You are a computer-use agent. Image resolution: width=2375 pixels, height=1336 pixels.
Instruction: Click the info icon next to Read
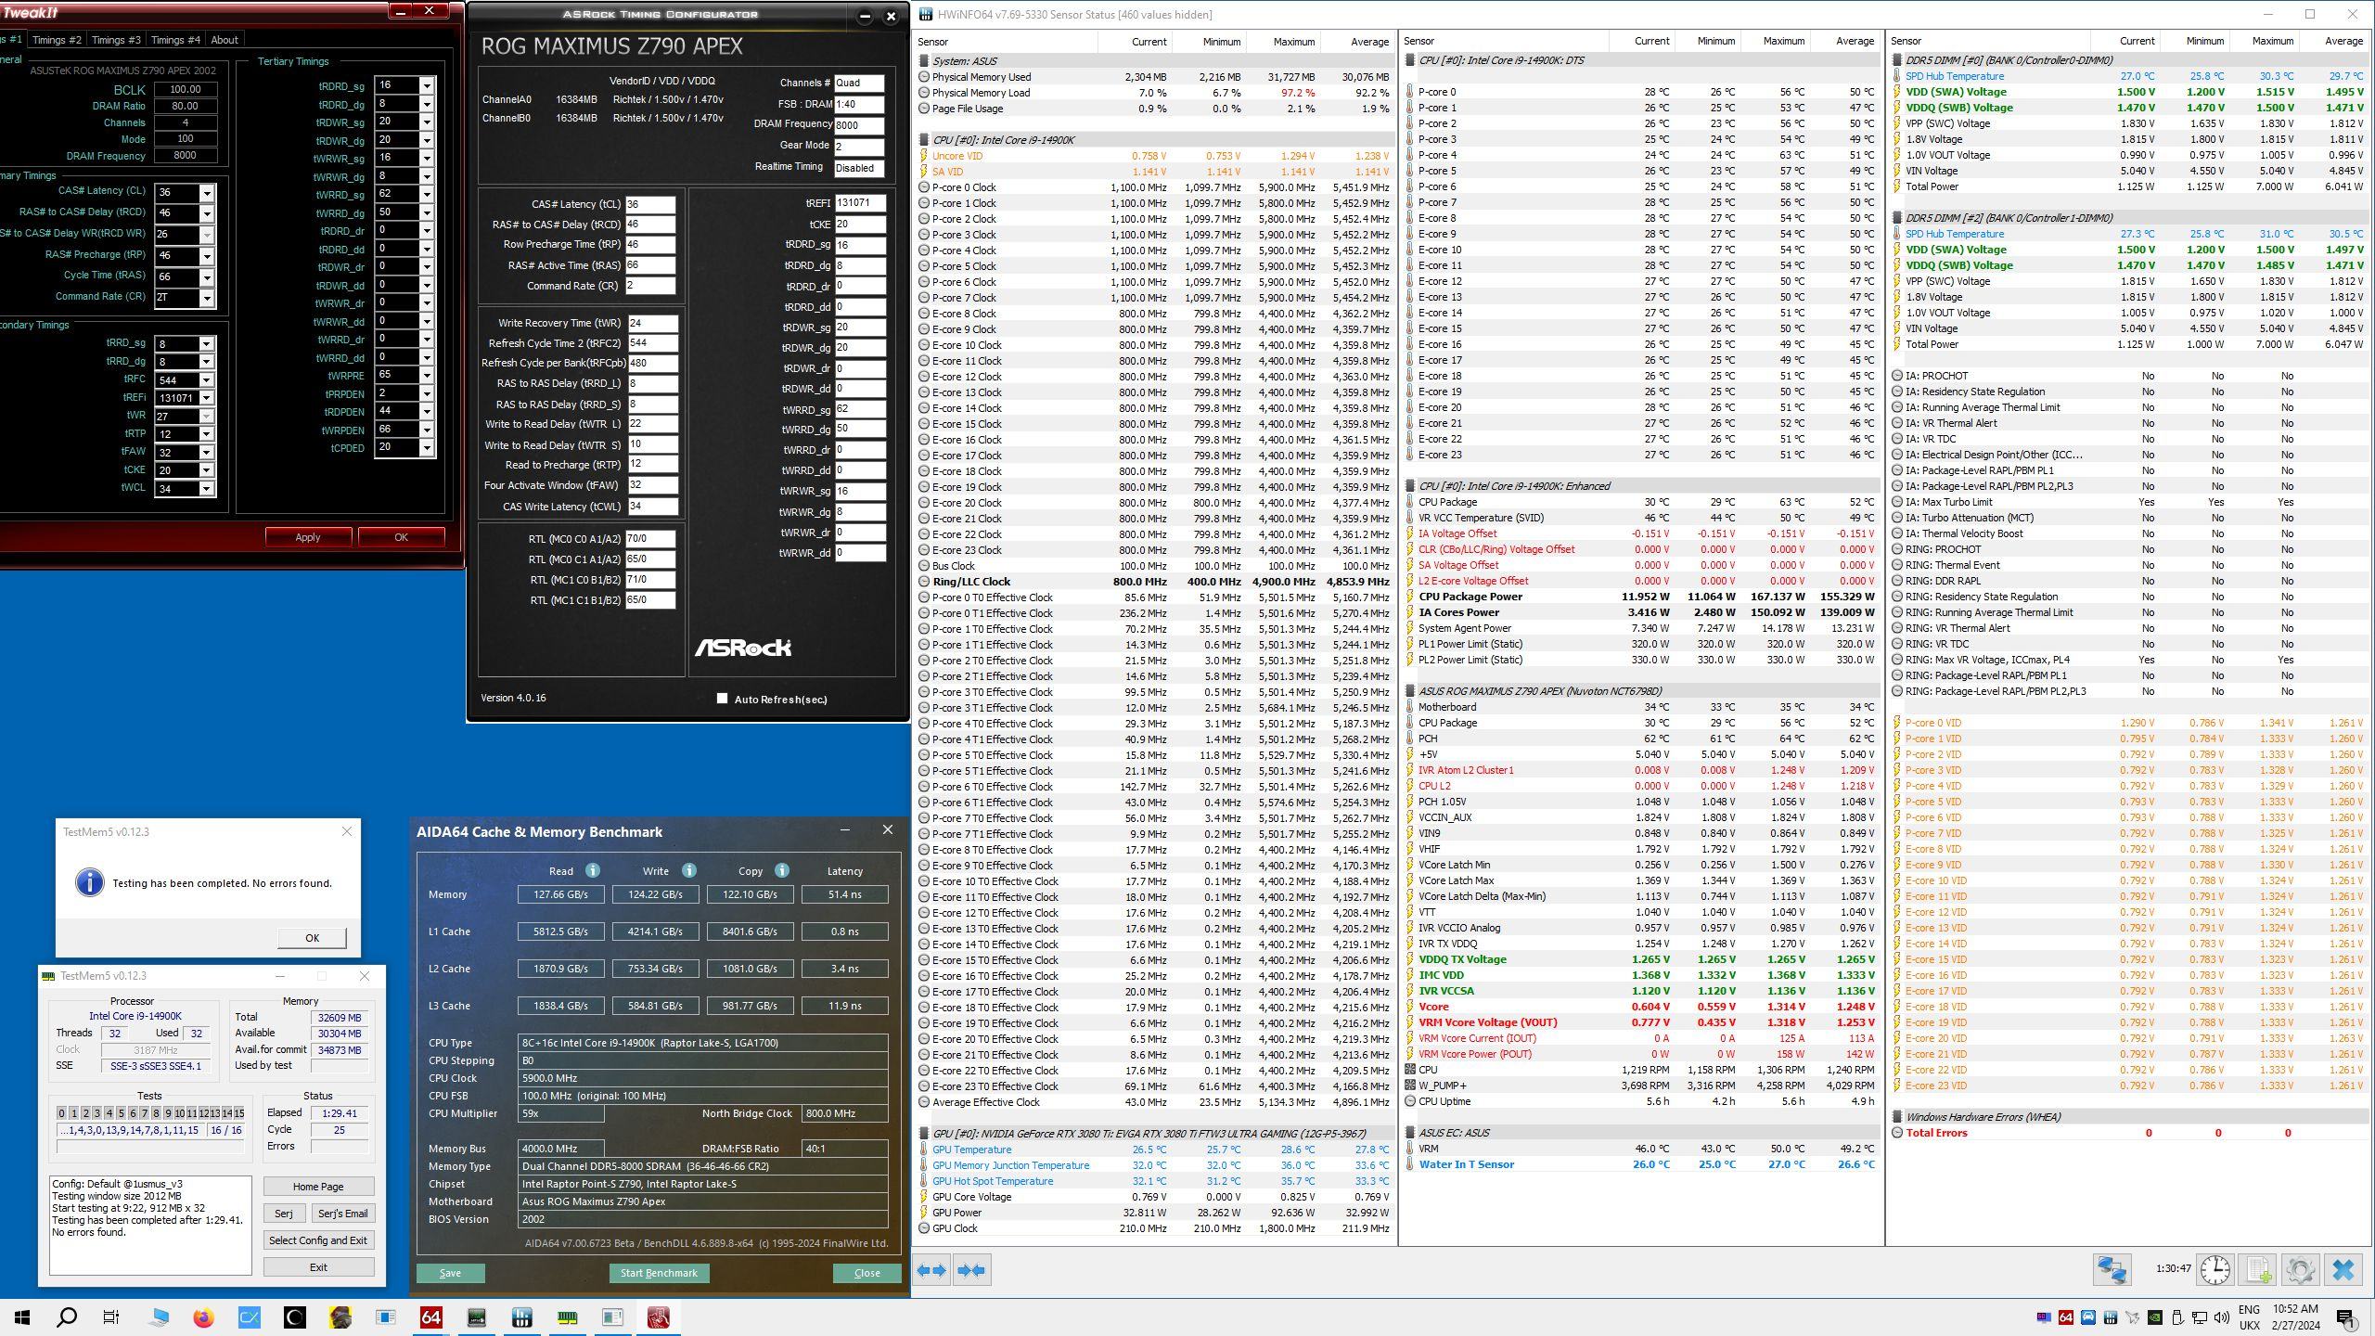click(592, 870)
